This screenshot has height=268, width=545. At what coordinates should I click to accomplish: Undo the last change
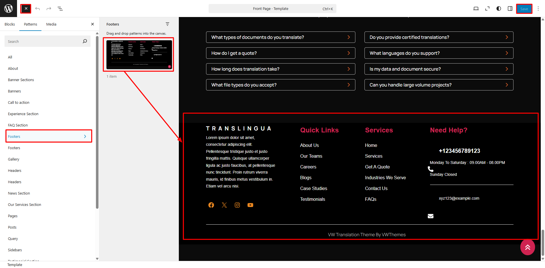pos(37,9)
